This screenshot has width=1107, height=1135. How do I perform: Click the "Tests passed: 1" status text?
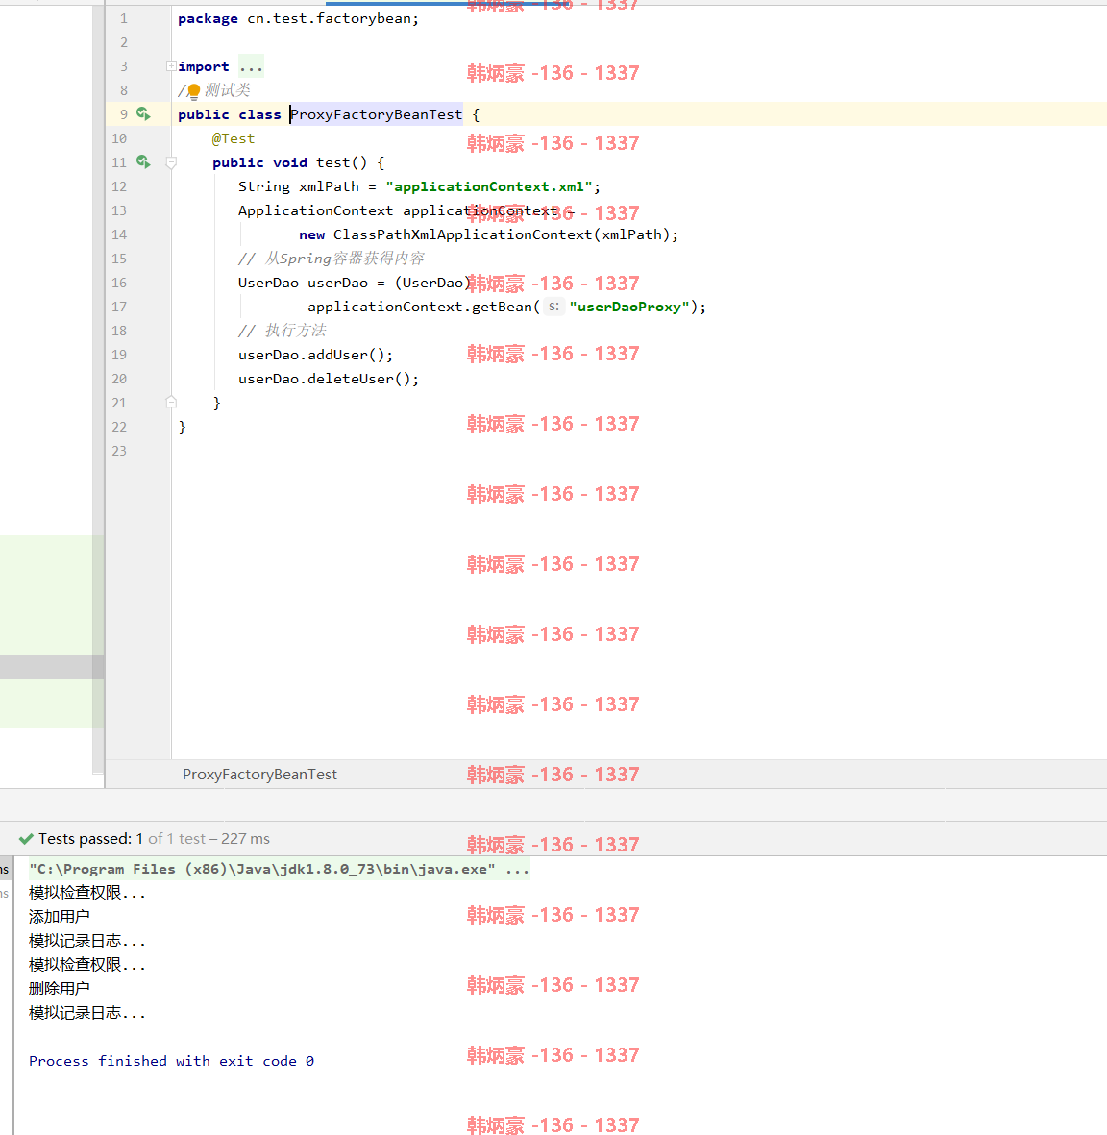click(x=90, y=839)
